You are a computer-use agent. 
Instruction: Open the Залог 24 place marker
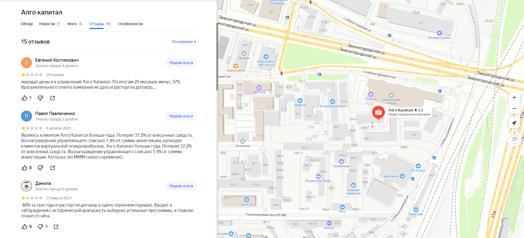click(247, 200)
